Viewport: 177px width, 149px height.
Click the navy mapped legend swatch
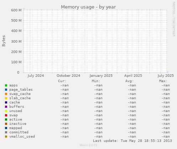(6, 128)
